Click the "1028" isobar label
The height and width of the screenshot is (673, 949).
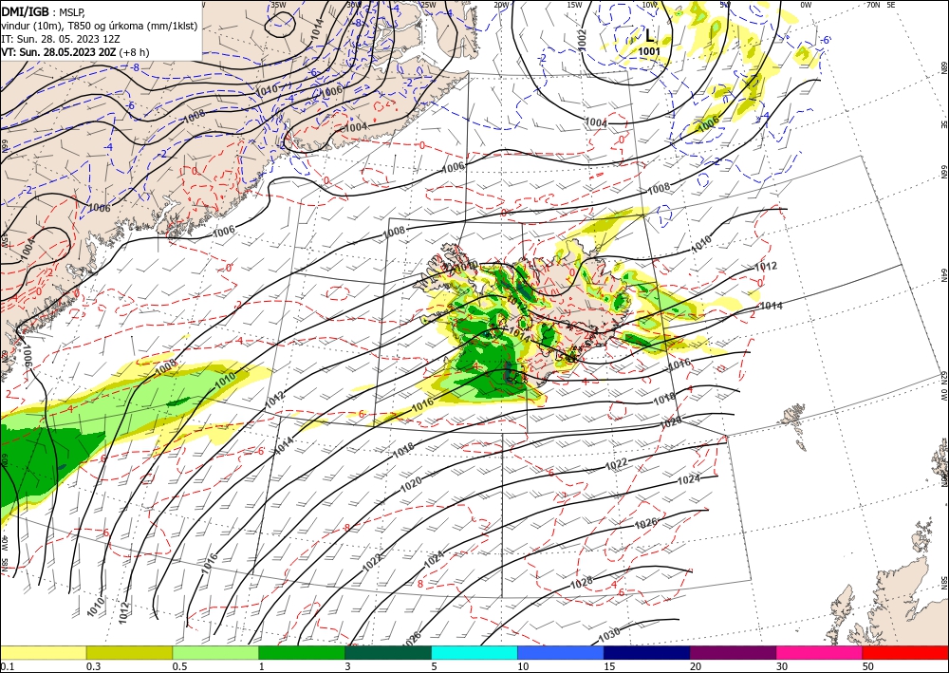point(582,582)
